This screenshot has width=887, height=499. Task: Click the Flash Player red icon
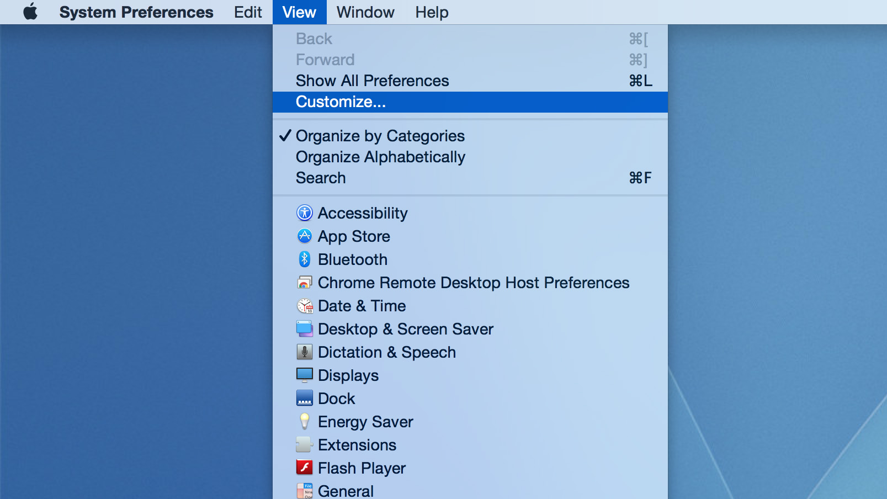pyautogui.click(x=305, y=468)
